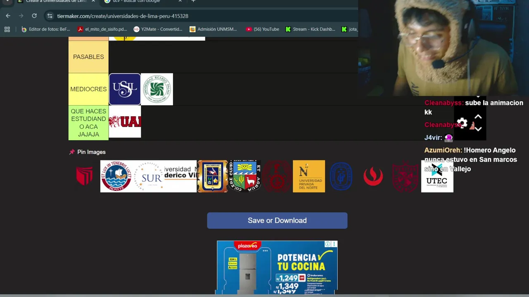Click the MEDIOCRES tier label

click(x=88, y=89)
